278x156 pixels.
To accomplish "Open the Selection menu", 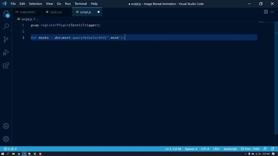I will coord(36,4).
